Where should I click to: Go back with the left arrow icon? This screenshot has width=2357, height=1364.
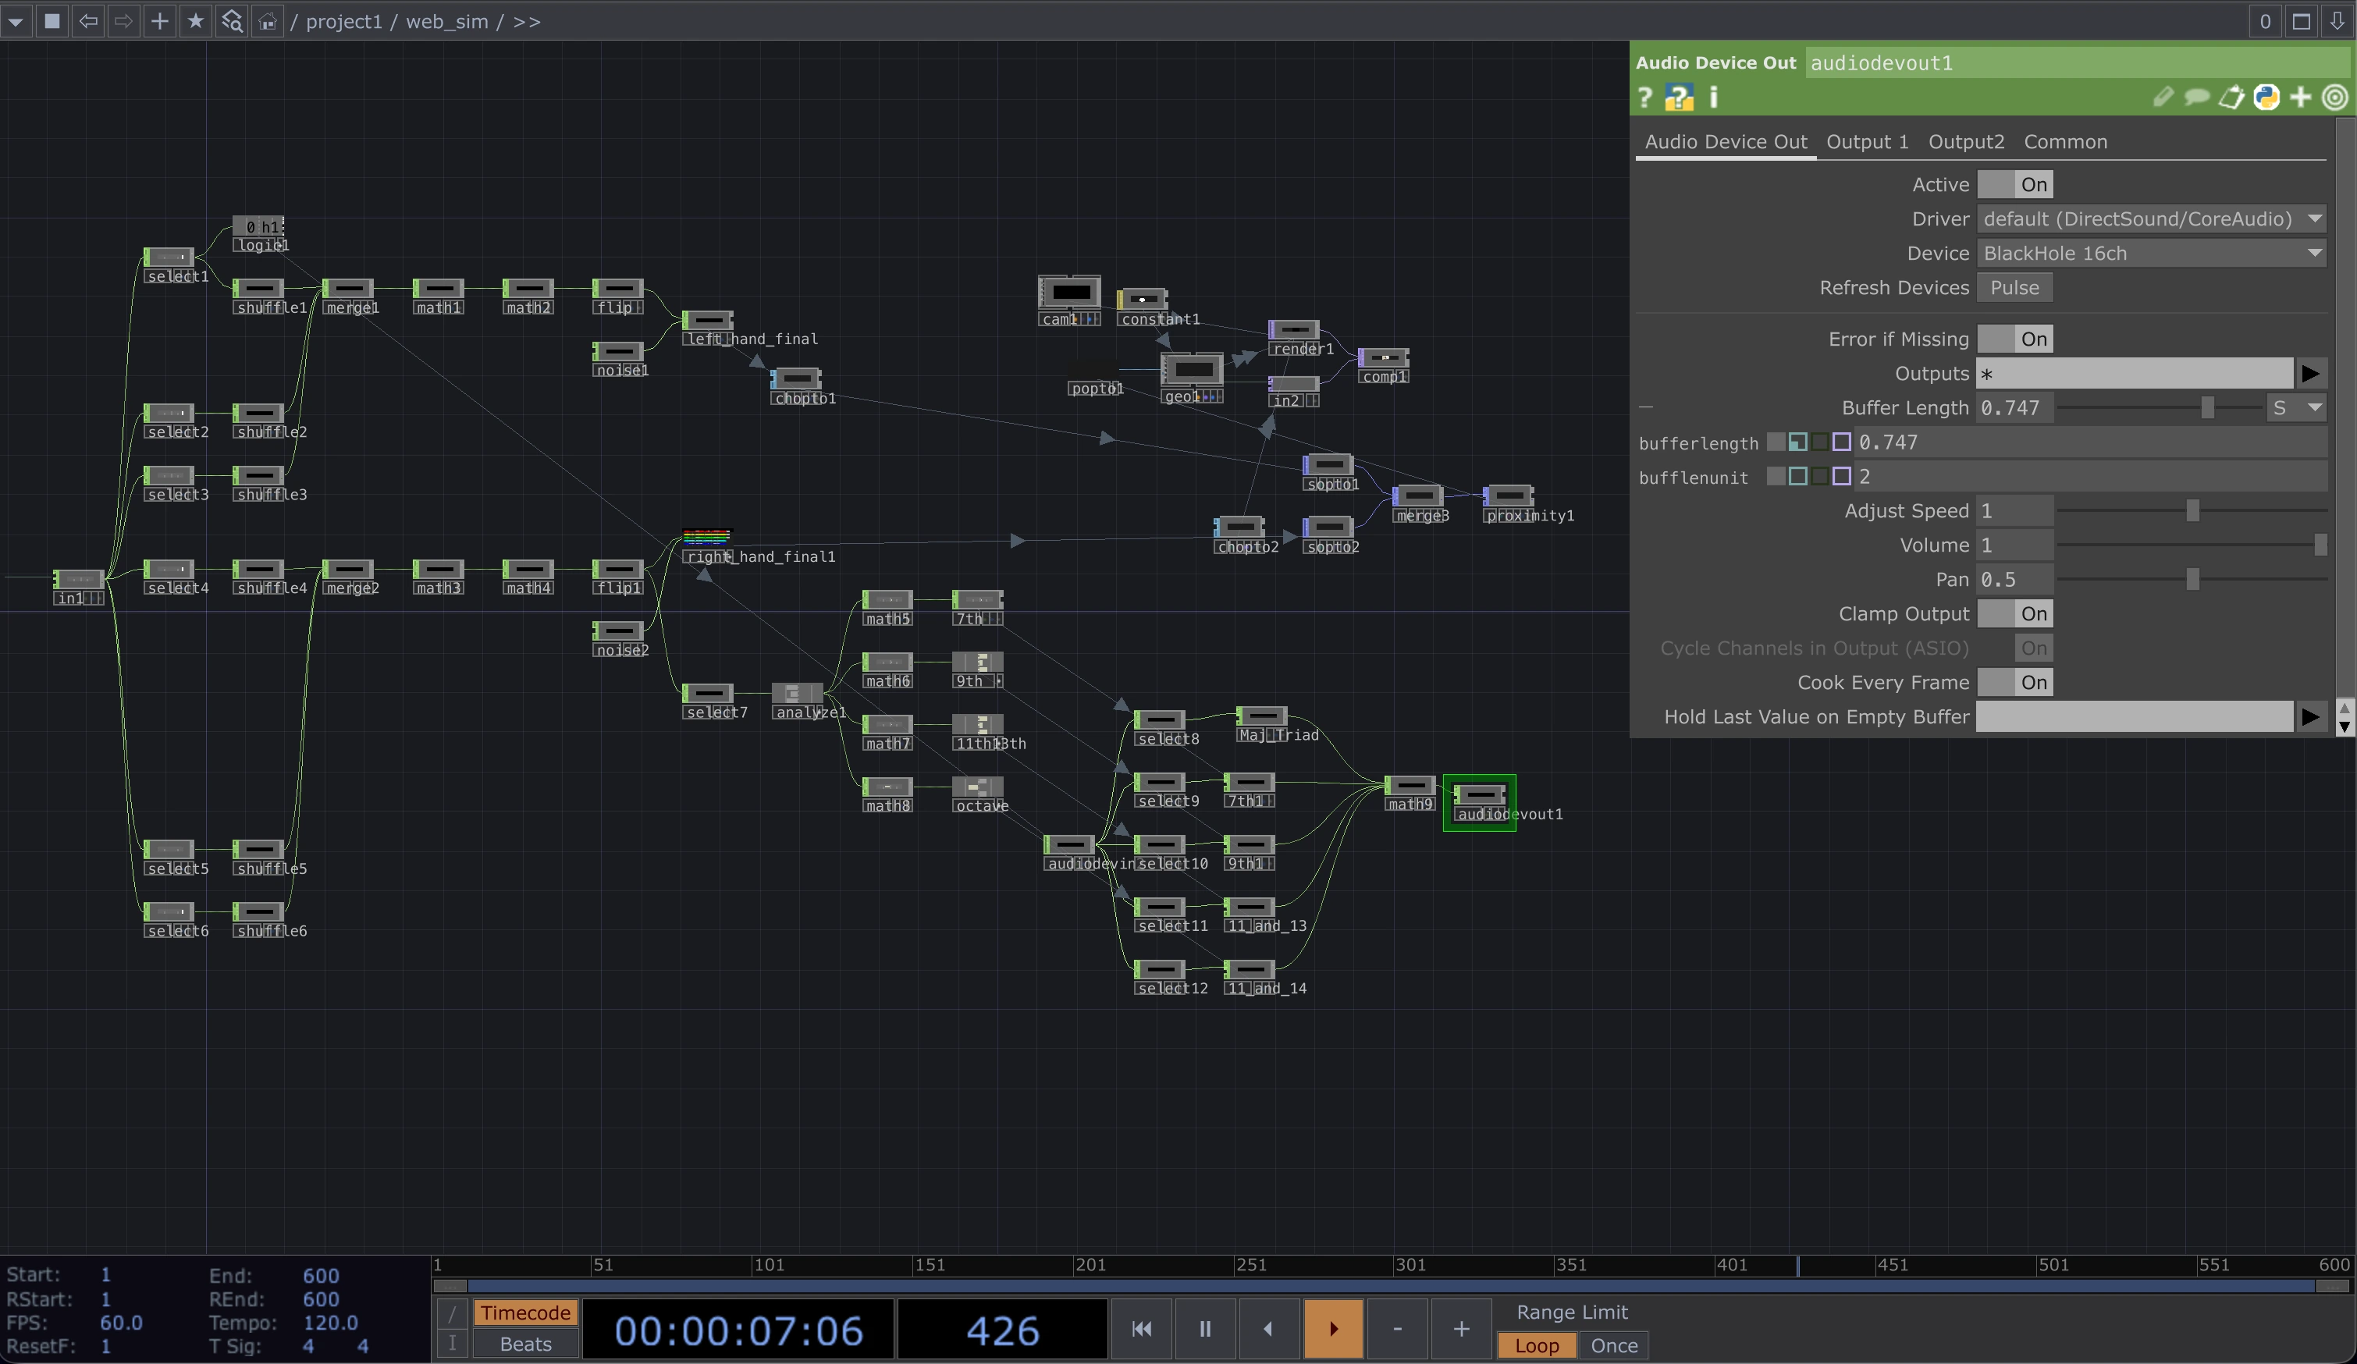[88, 20]
